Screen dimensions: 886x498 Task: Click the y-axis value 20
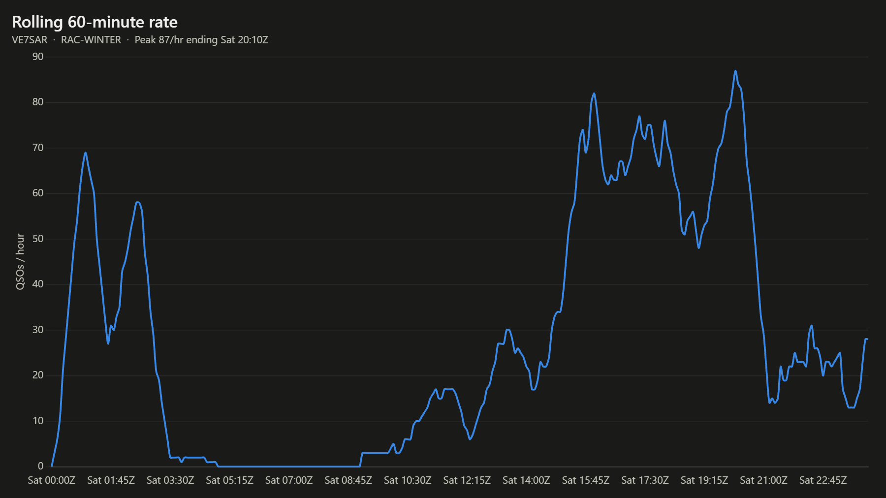(x=38, y=375)
